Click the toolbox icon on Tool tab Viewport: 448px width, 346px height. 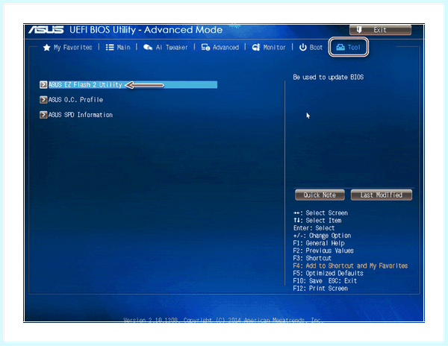340,47
